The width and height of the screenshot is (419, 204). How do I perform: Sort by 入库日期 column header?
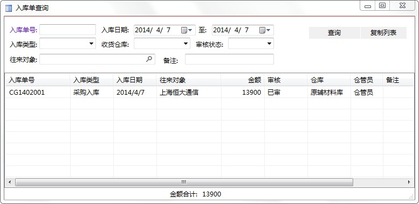pos(135,80)
